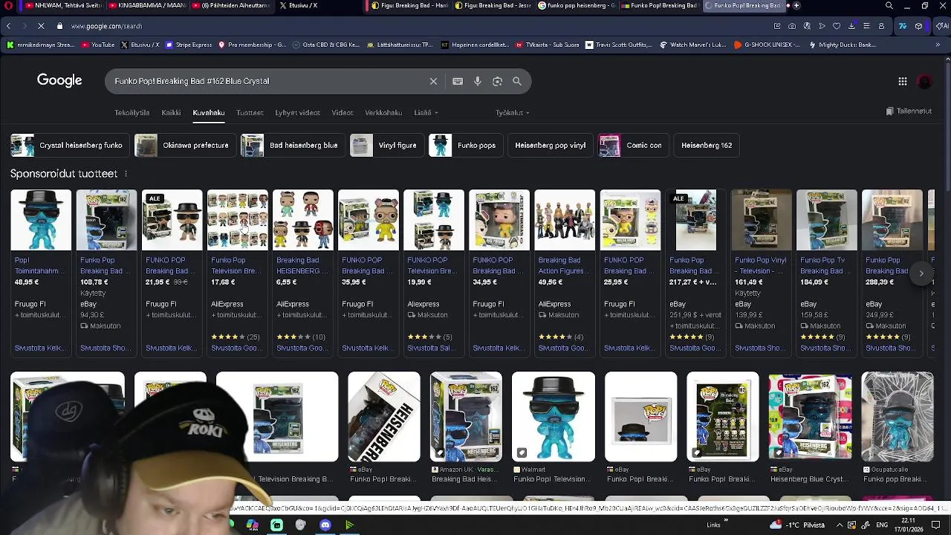Filter by Crystal heisenberg funko chip
The height and width of the screenshot is (535, 951).
coord(69,146)
